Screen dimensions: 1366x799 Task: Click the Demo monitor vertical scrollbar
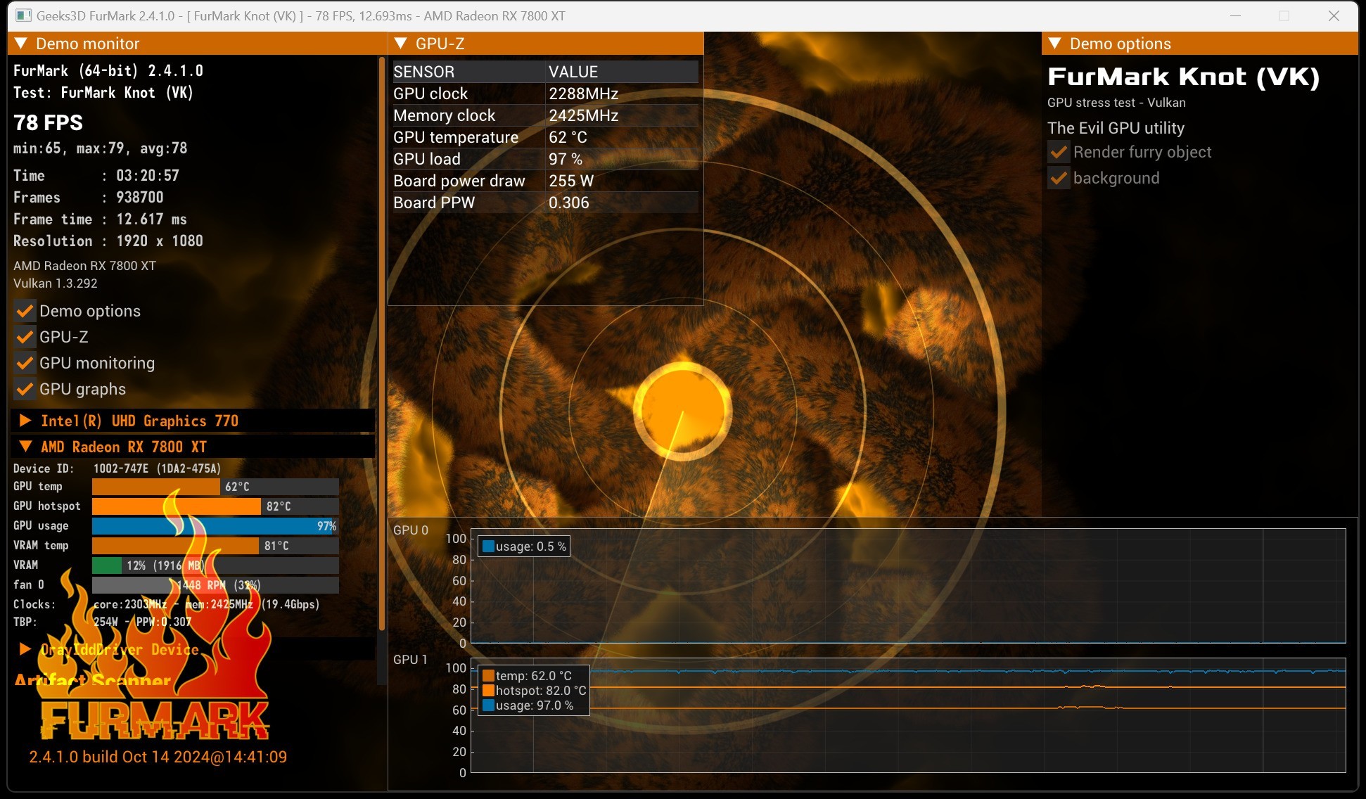point(382,345)
